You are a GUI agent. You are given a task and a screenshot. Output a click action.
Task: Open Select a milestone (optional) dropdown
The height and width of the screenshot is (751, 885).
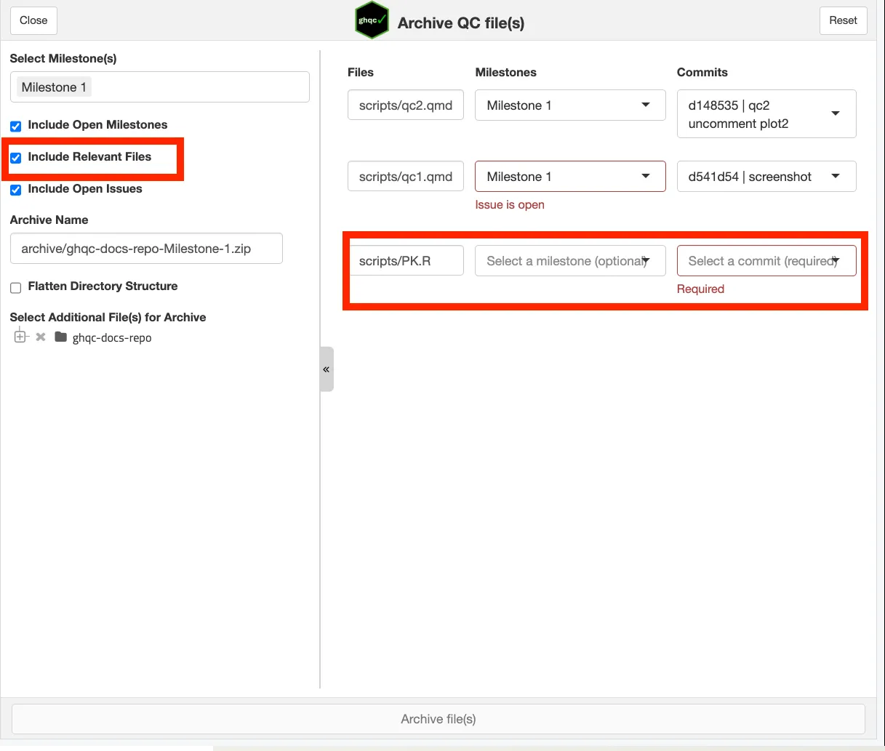pyautogui.click(x=569, y=261)
